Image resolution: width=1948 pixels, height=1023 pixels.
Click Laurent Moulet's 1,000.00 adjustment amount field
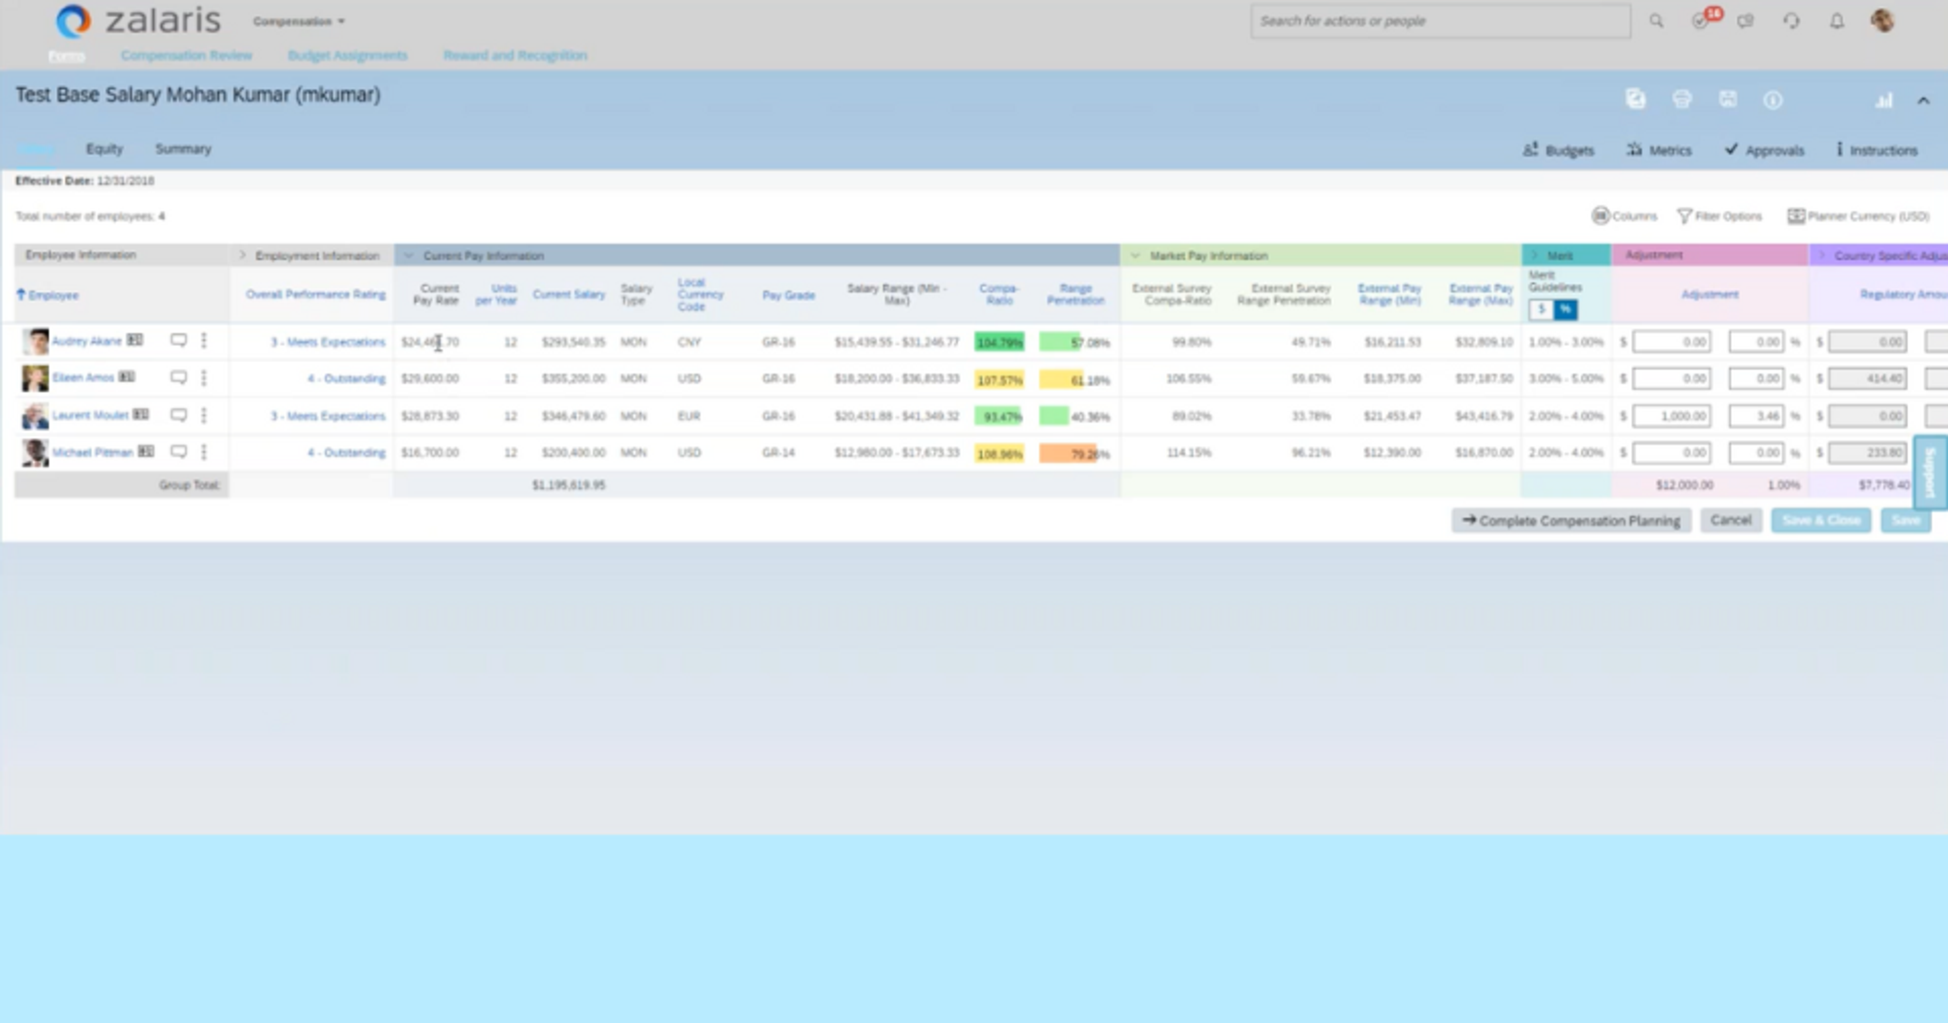pos(1671,416)
